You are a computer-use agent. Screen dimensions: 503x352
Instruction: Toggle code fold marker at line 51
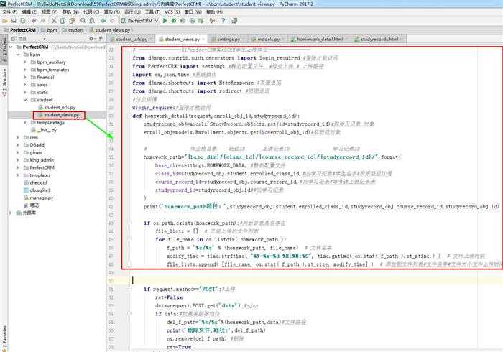pyautogui.click(x=130, y=289)
